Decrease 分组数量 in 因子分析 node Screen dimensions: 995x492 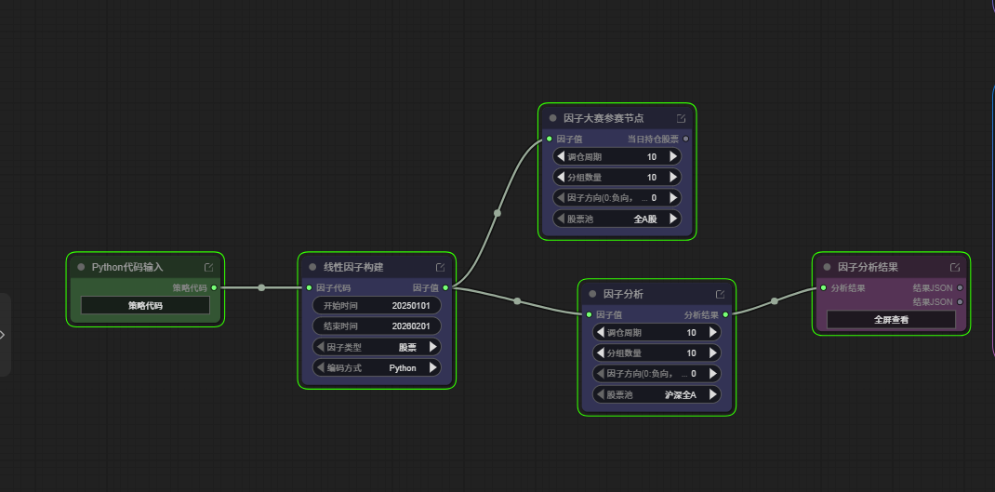coord(600,353)
